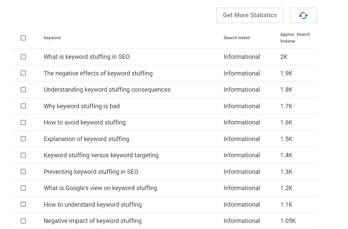Click the 1.7K search volume value
This screenshot has width=348, height=229.
(286, 106)
